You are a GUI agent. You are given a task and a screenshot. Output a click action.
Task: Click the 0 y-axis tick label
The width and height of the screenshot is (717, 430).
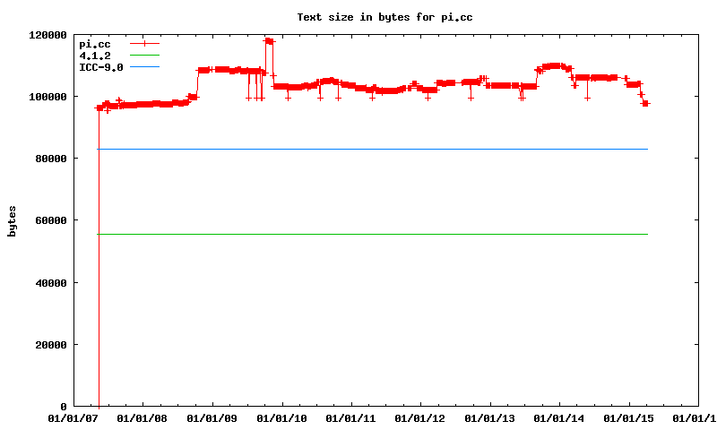click(x=63, y=407)
